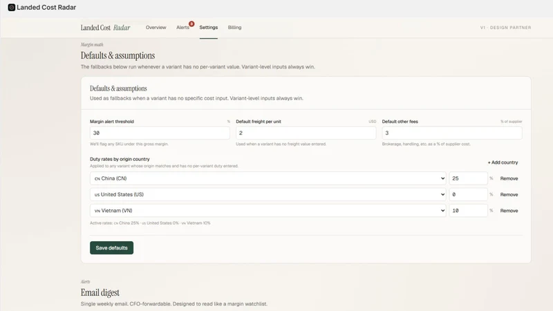553x311 pixels.
Task: Edit the China duty rate field
Action: click(468, 178)
